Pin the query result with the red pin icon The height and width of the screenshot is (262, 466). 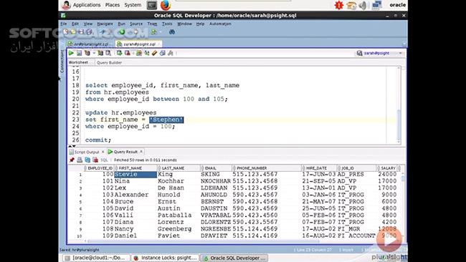72,160
